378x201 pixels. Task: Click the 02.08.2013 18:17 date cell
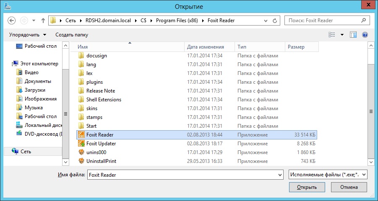pos(205,144)
